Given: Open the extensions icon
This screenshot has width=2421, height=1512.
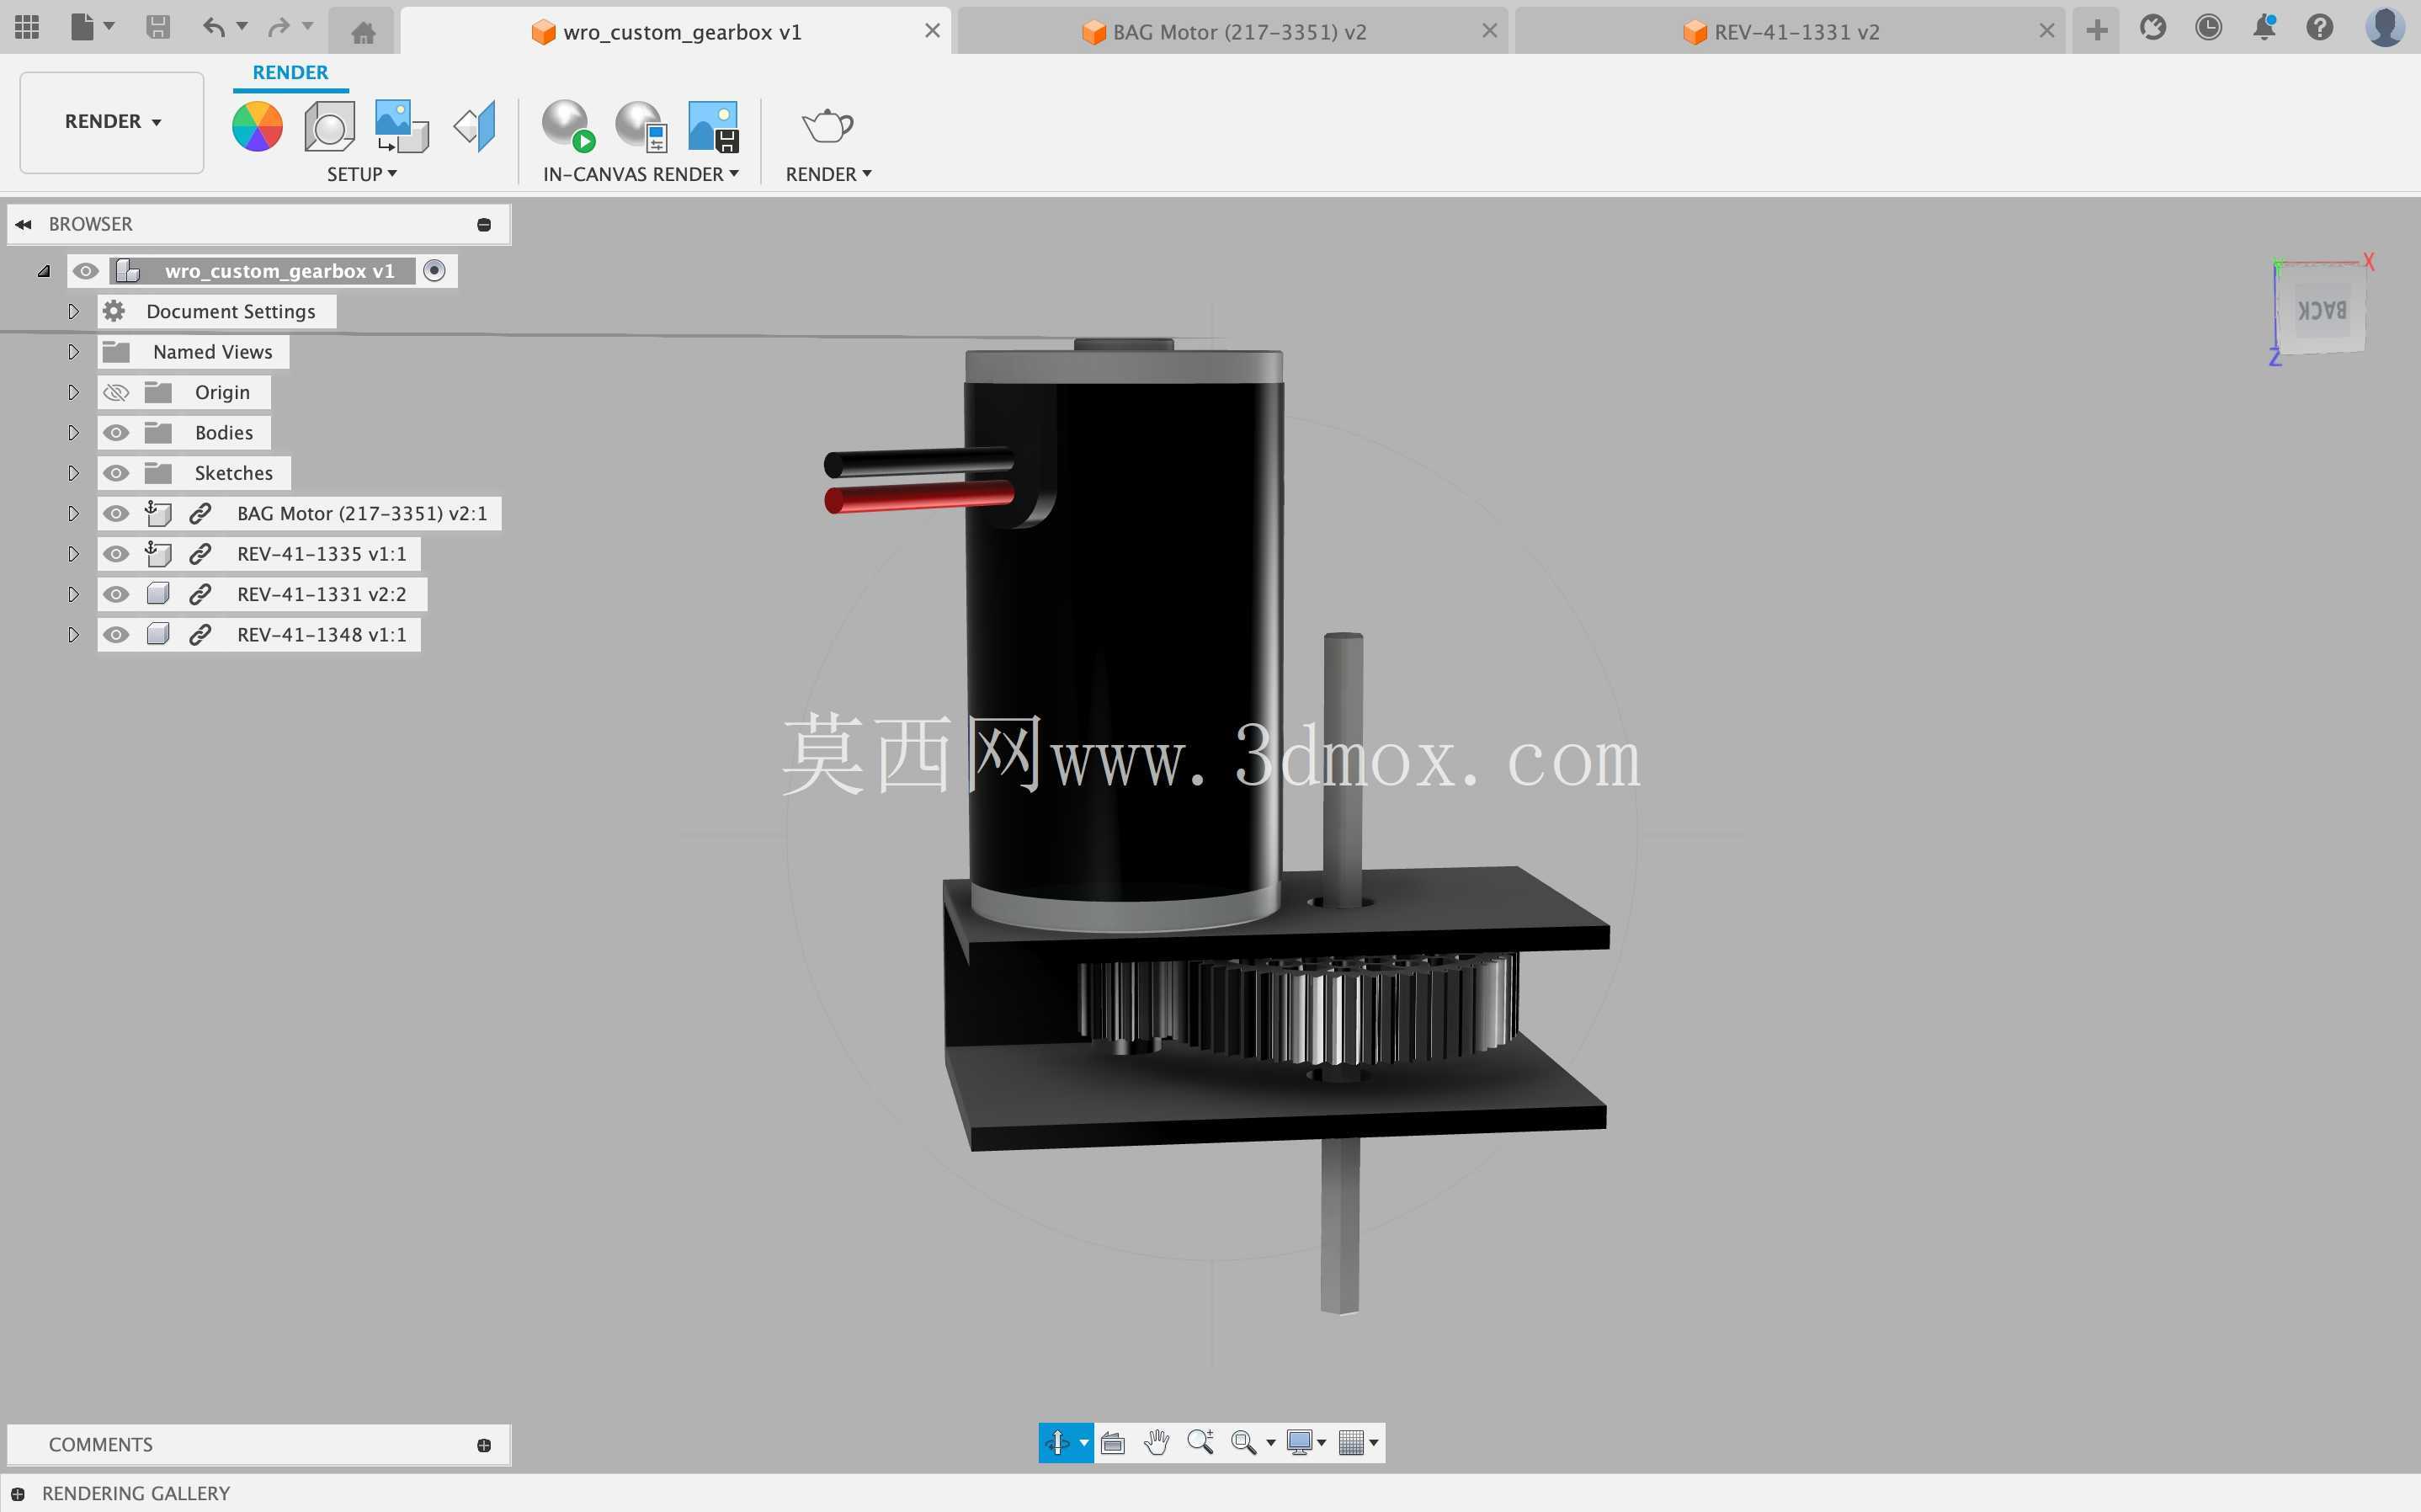Looking at the screenshot, I should coord(2153,27).
